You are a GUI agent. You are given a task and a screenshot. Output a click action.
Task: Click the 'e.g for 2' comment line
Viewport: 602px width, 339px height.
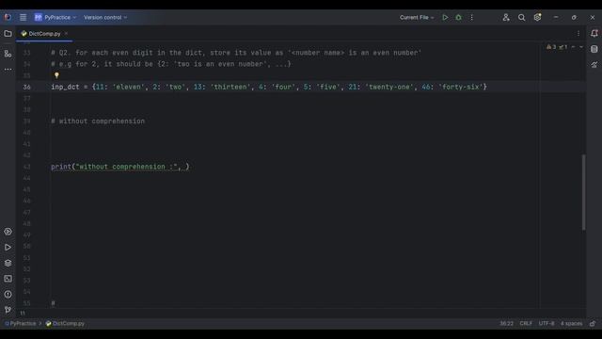coord(171,64)
